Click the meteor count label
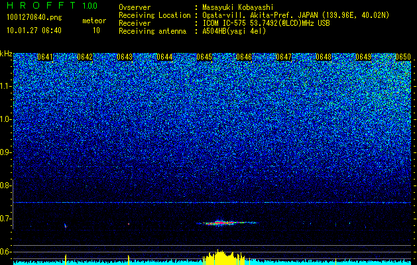The width and height of the screenshot is (417, 265). tap(94, 21)
